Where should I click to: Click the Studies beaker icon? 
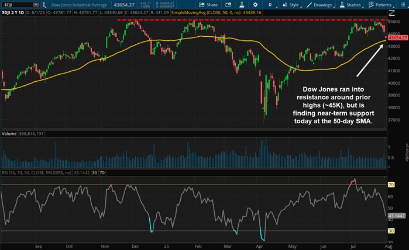coord(342,5)
